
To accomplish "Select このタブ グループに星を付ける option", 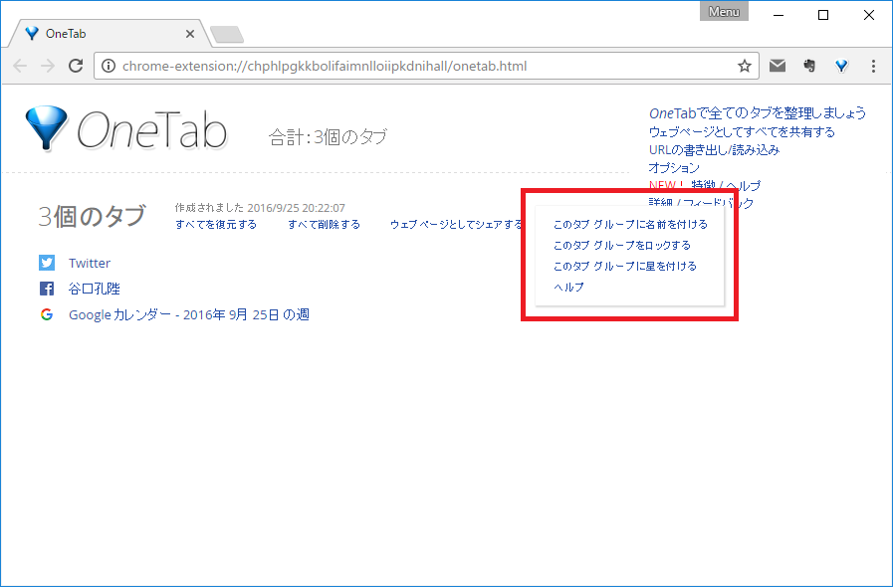I will (x=624, y=266).
